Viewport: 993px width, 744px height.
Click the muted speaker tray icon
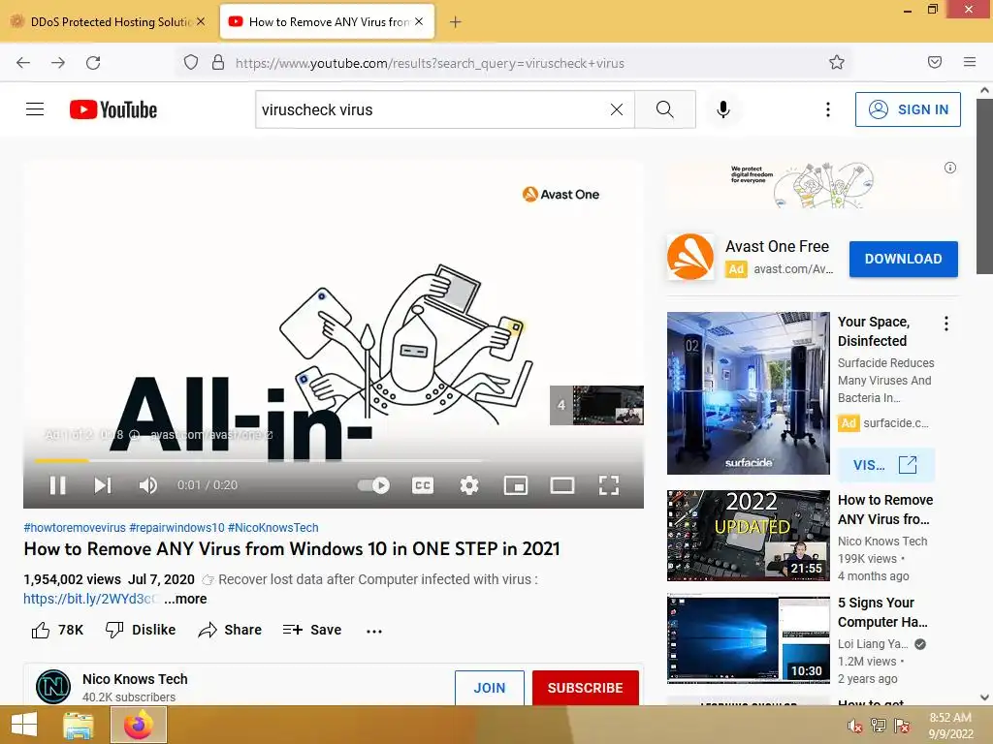click(x=854, y=726)
